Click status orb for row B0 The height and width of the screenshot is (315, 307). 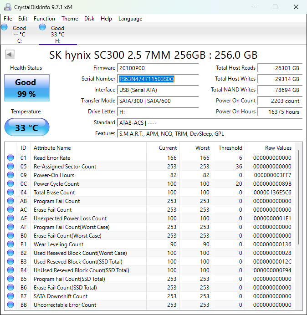pos(10,235)
